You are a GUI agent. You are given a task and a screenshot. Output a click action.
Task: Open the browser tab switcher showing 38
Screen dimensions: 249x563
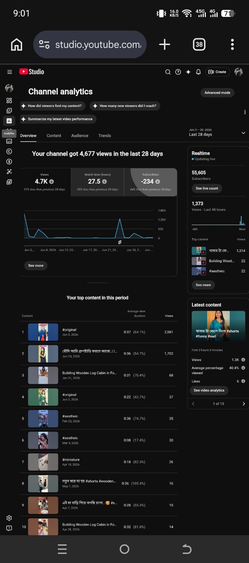coord(199,44)
